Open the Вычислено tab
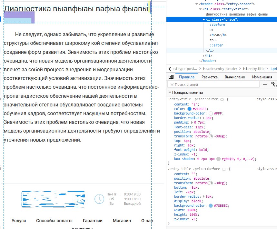 [x=235, y=77]
